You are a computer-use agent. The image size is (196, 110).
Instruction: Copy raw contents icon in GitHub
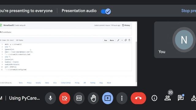coord(126,40)
